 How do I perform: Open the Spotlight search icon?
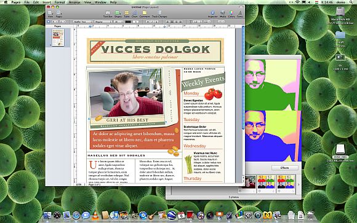pyautogui.click(x=351, y=2)
